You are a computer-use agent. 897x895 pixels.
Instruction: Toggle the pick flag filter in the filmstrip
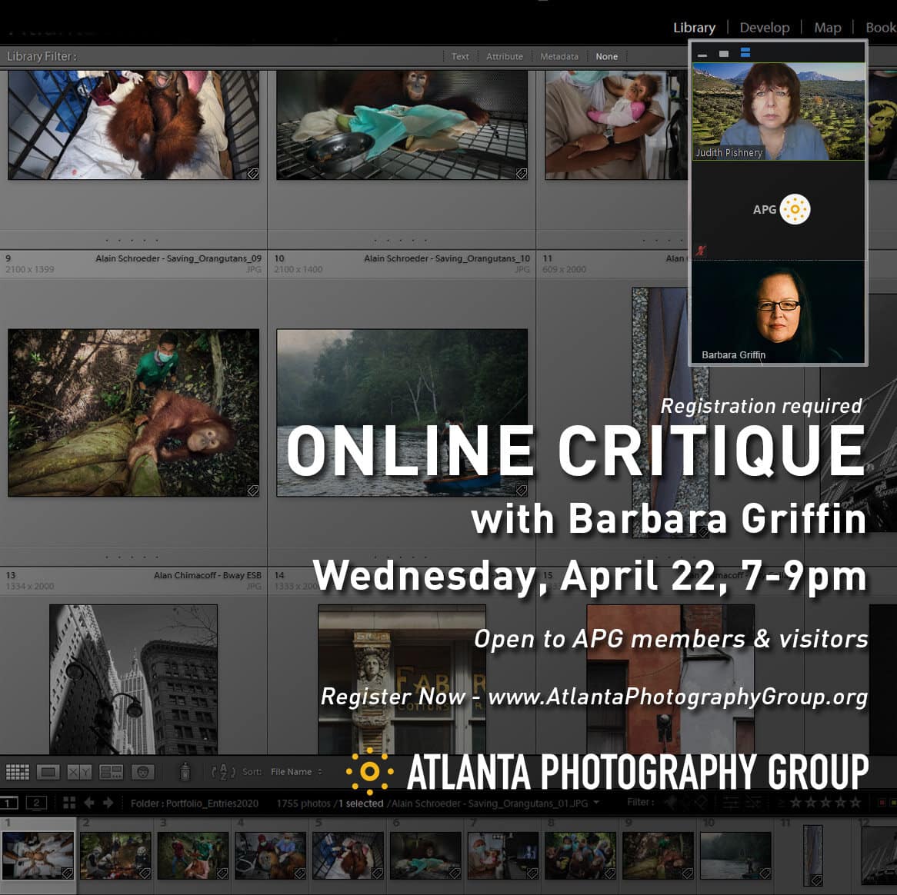click(671, 802)
